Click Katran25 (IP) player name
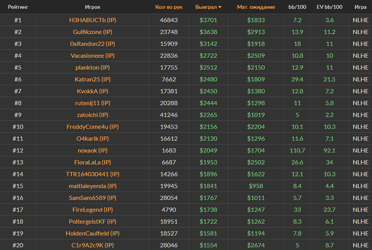Viewport: 372px width, 250px height. pyautogui.click(x=92, y=79)
